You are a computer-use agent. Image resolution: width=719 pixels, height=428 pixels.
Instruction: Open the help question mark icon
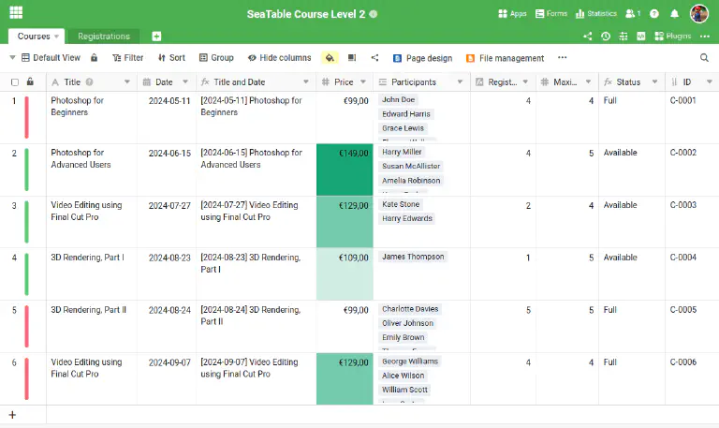coord(653,14)
